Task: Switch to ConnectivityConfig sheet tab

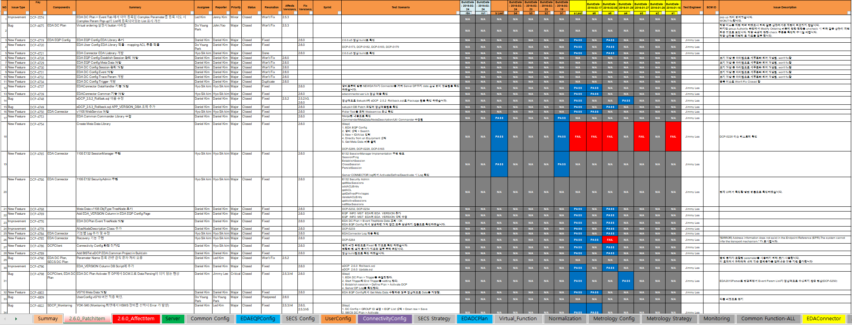Action: (384, 319)
